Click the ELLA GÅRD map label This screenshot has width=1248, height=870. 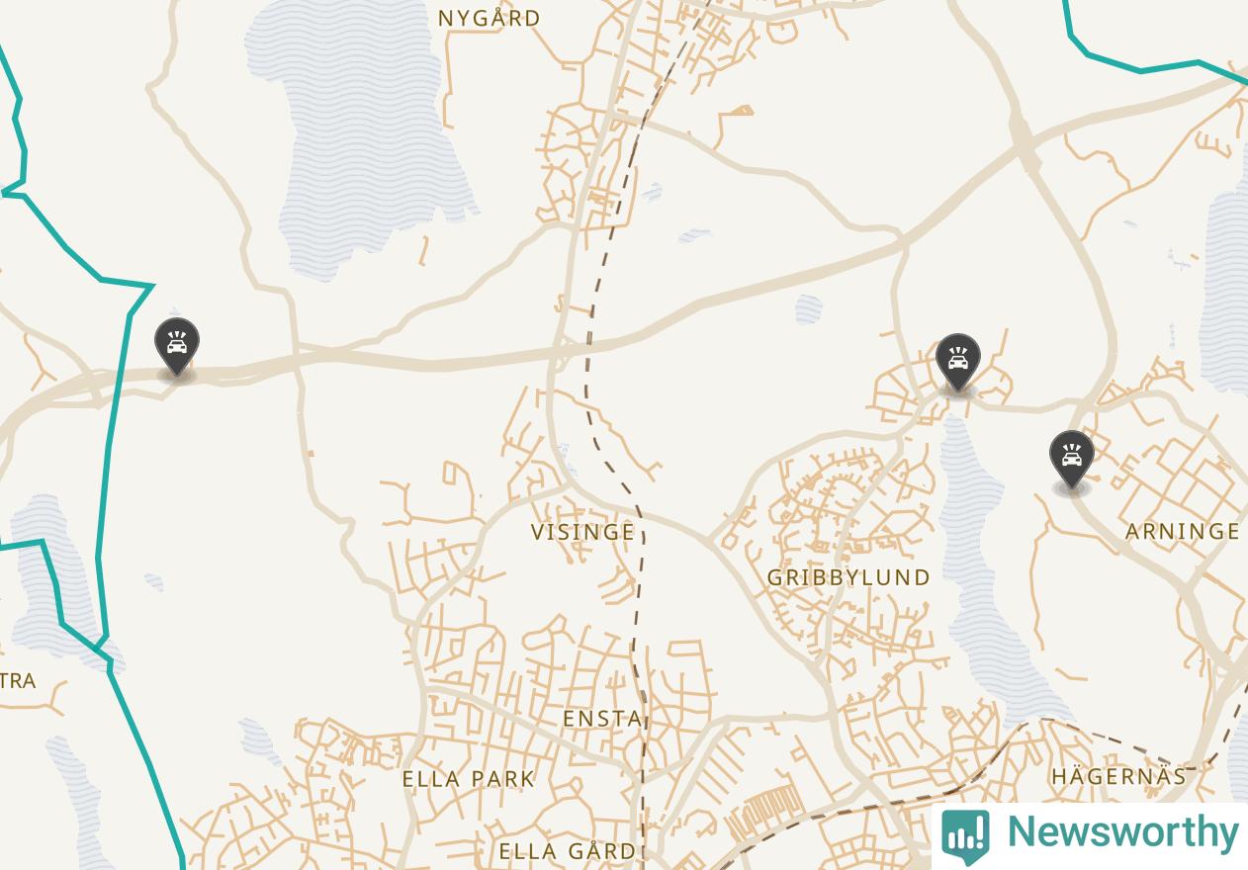568,851
